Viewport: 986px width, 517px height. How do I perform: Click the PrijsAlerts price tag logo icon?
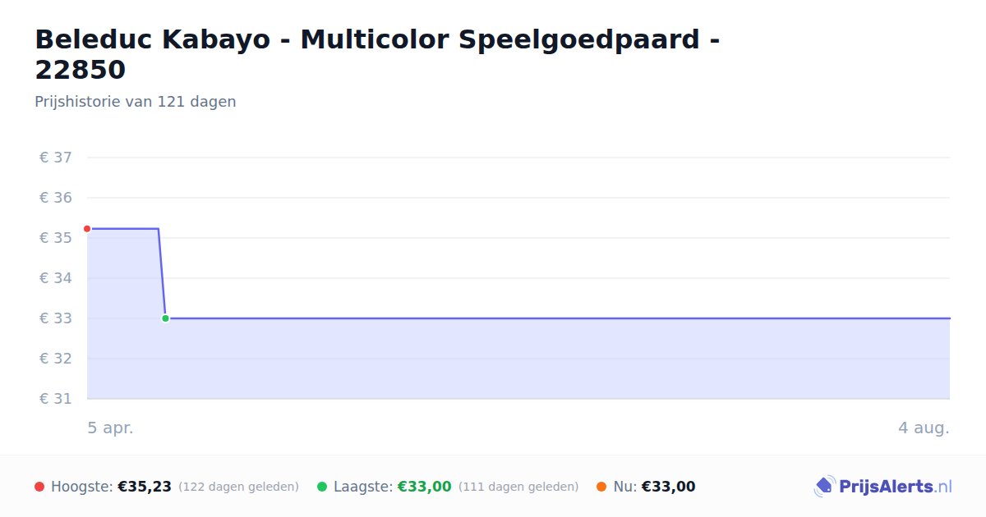coord(824,487)
